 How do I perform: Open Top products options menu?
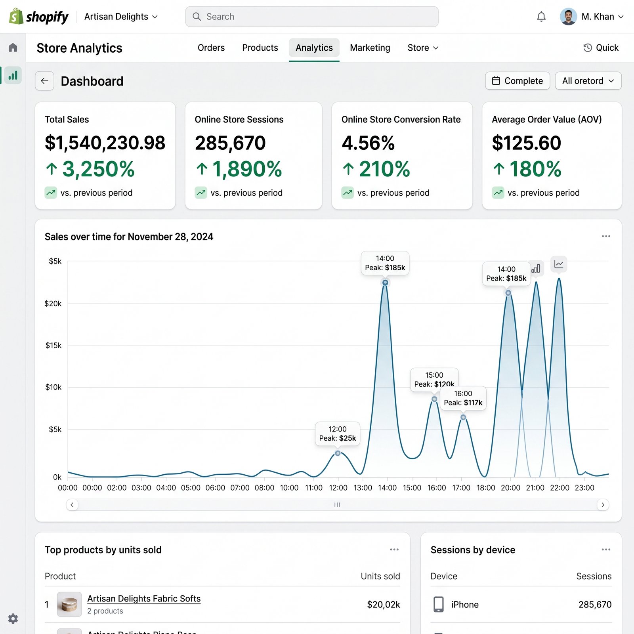coord(394,549)
